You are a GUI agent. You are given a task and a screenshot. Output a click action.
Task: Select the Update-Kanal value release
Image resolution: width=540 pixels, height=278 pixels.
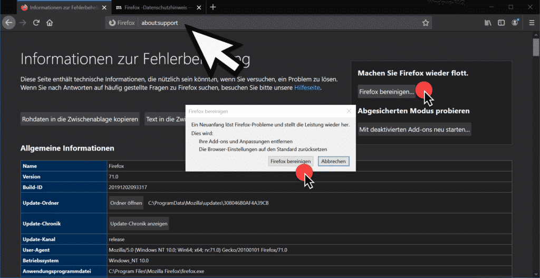(x=117, y=239)
